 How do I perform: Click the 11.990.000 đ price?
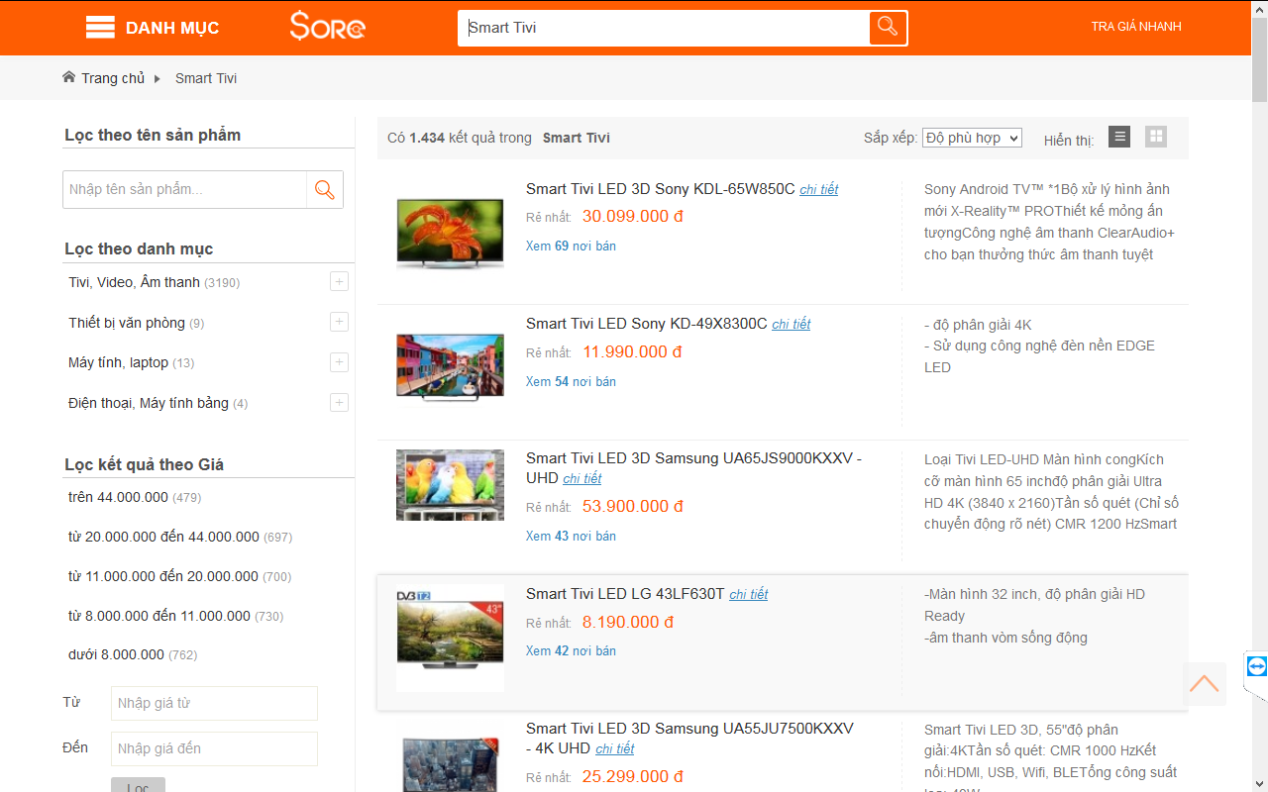[x=632, y=352]
